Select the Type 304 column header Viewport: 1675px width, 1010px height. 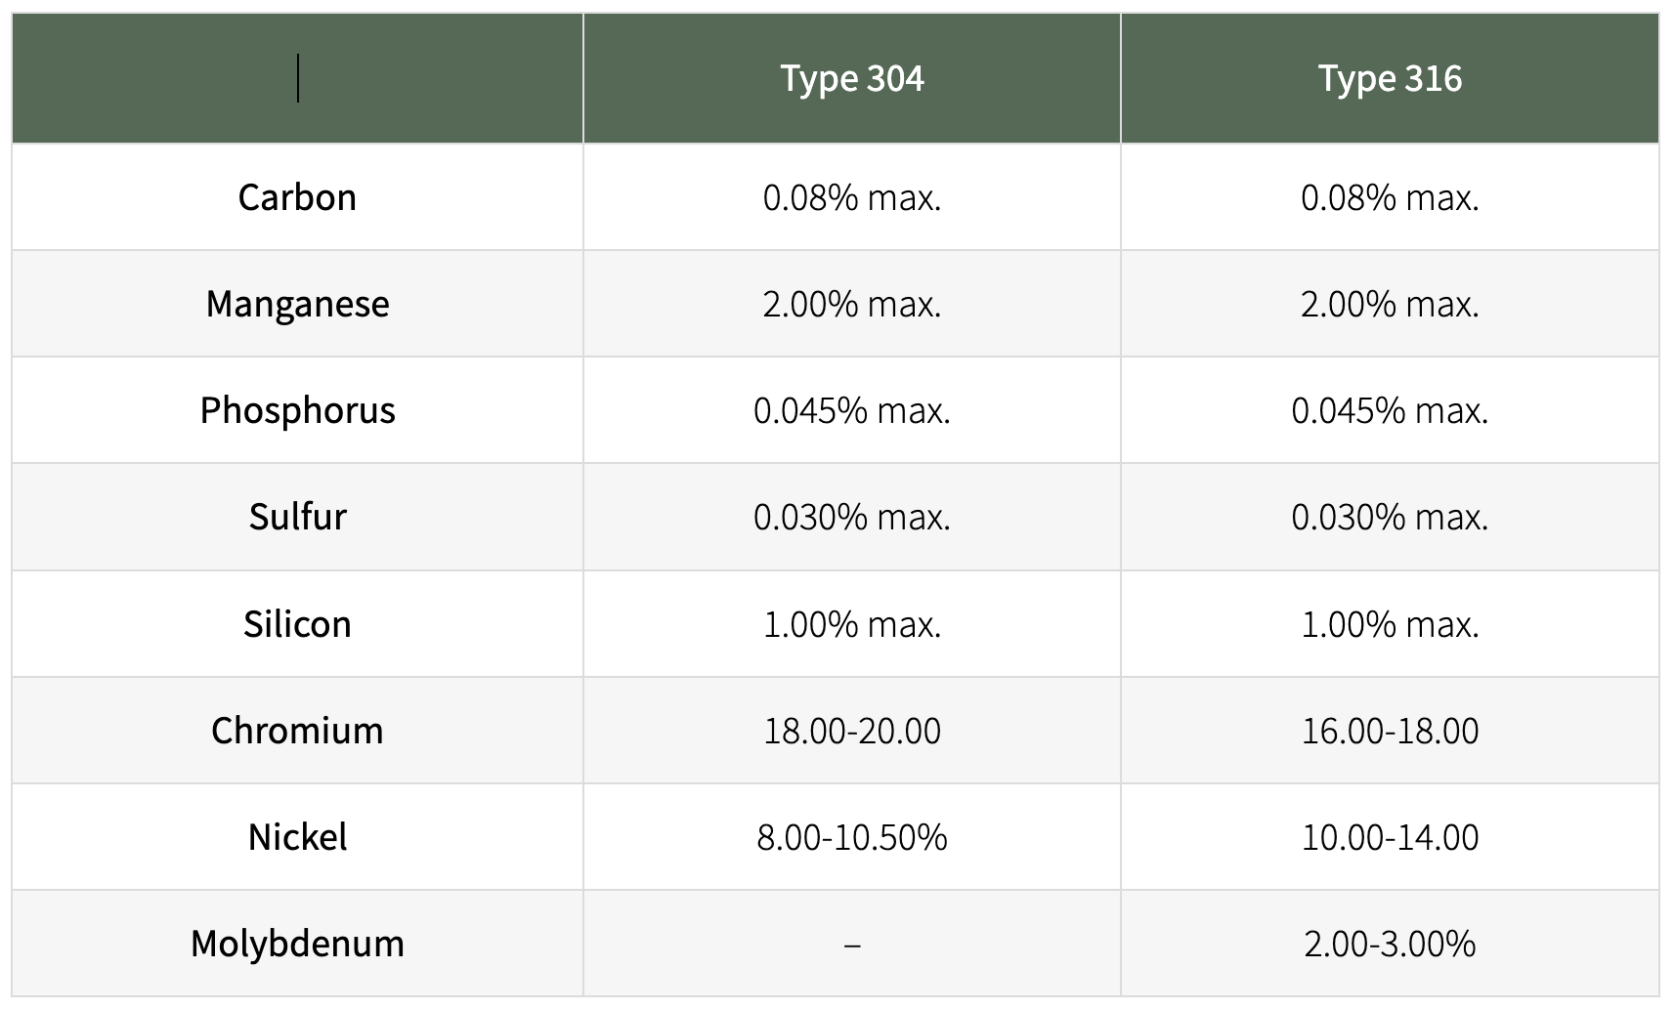click(x=851, y=79)
